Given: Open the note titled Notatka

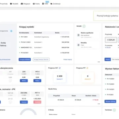Looking at the screenshot, I should 88,45.
